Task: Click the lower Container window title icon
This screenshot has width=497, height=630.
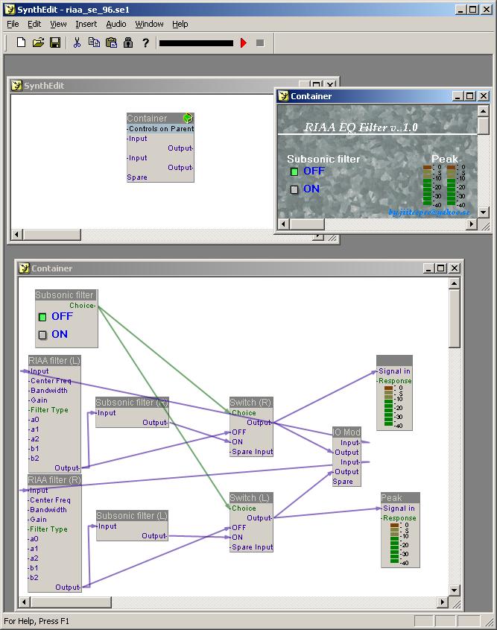Action: coord(24,268)
